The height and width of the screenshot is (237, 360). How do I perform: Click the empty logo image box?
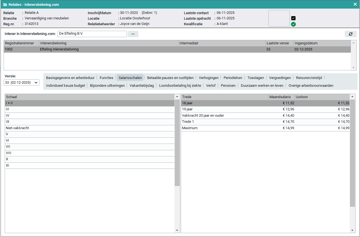pyautogui.click(x=279, y=18)
